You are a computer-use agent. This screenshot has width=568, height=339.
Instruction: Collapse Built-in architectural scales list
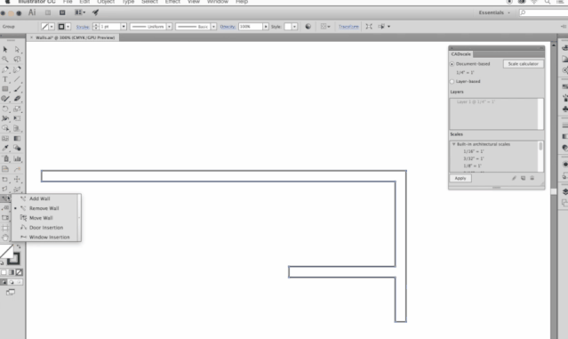tap(453, 144)
